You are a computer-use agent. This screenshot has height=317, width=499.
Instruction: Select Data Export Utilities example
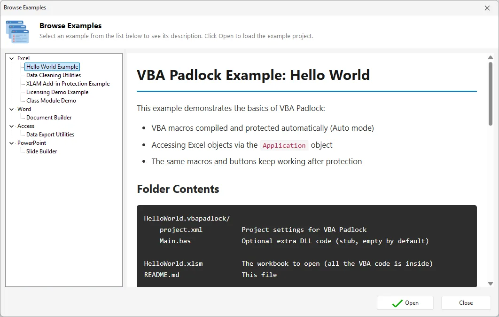click(x=50, y=135)
